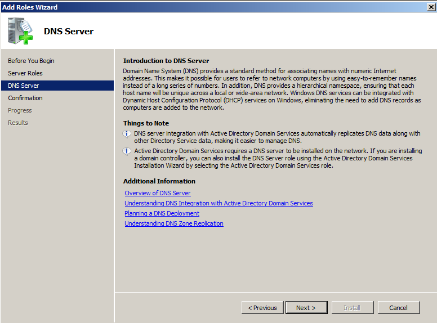This screenshot has height=323, width=437.
Task: Select DNS Server step in sidebar
Action: [x=57, y=86]
